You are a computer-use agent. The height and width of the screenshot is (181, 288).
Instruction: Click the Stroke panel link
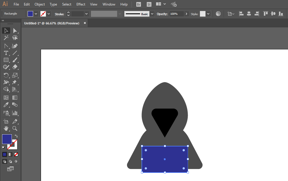click(59, 14)
